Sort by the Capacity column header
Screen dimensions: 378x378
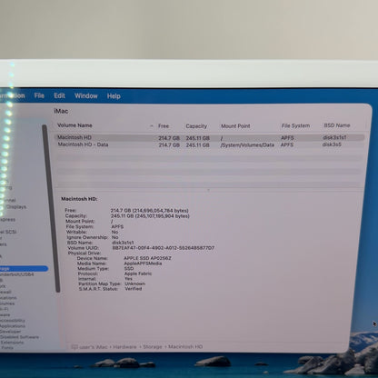point(196,126)
